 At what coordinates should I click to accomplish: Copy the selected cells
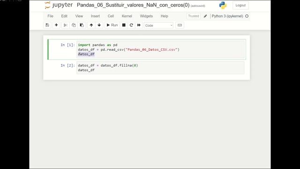[x=74, y=25]
